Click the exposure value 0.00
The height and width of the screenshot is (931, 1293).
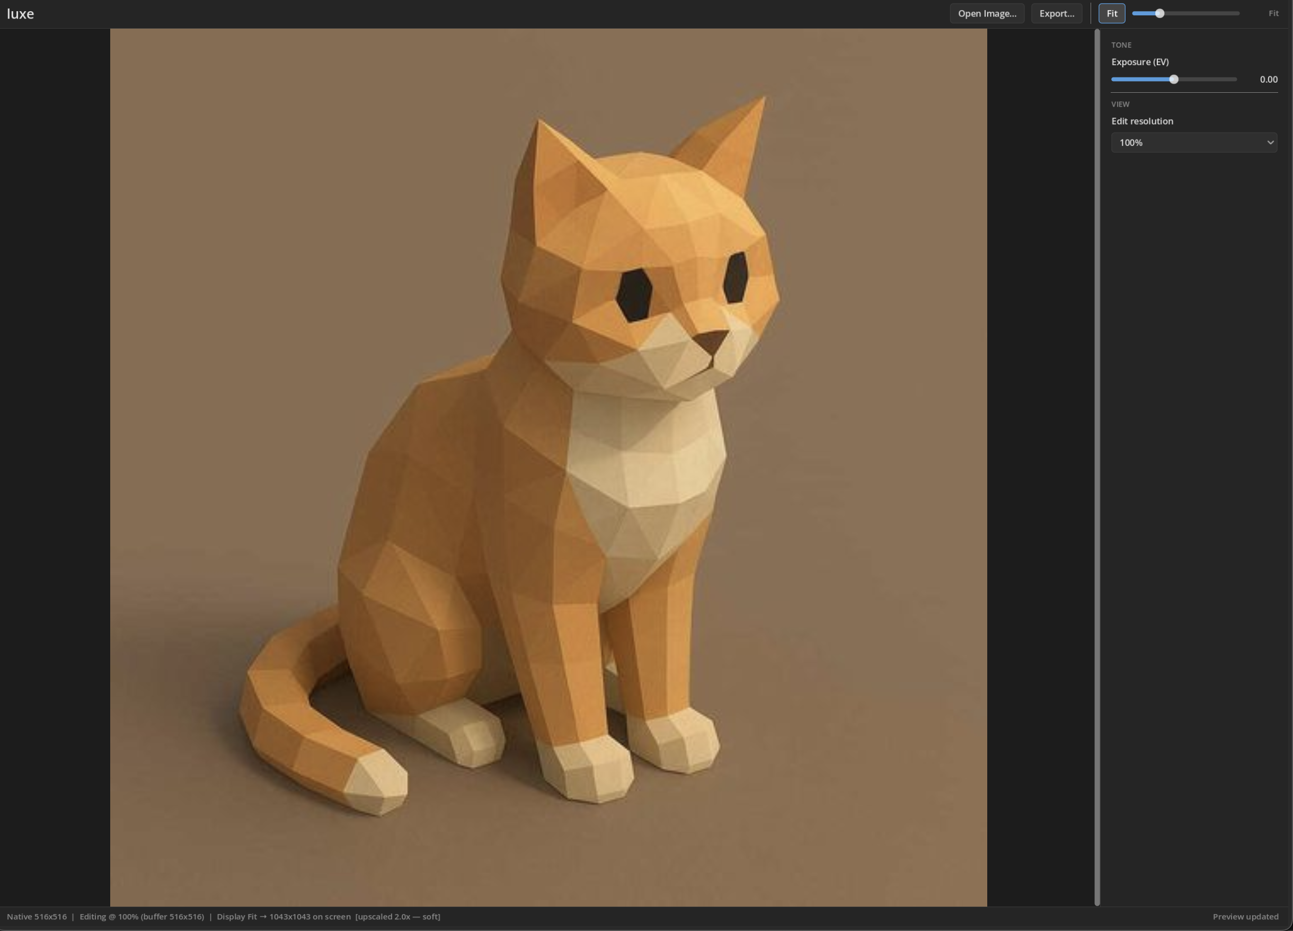[x=1268, y=80]
